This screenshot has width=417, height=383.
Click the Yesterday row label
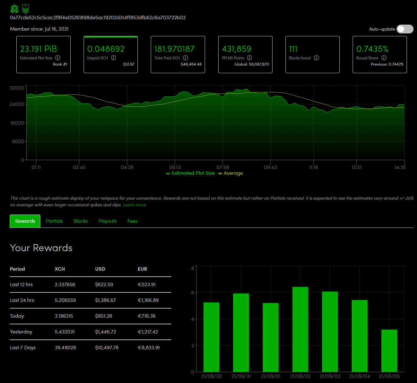21,332
